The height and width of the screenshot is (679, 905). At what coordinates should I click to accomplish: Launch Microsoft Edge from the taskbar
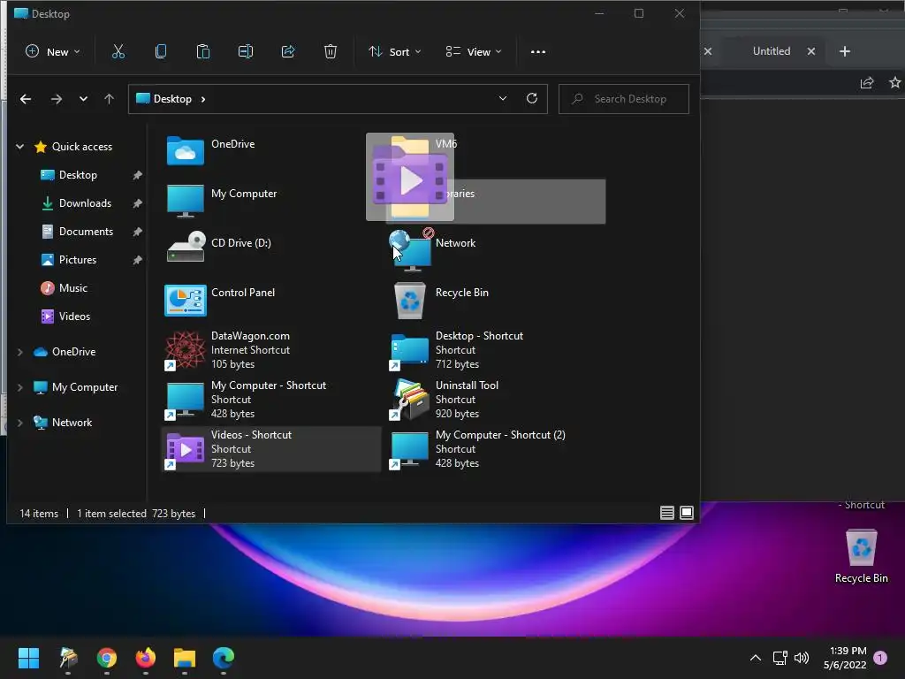[224, 658]
